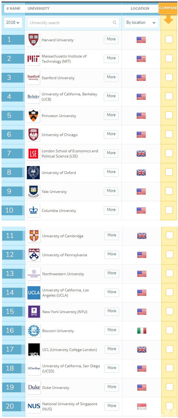Check compare box for Harvard University

coord(169,39)
